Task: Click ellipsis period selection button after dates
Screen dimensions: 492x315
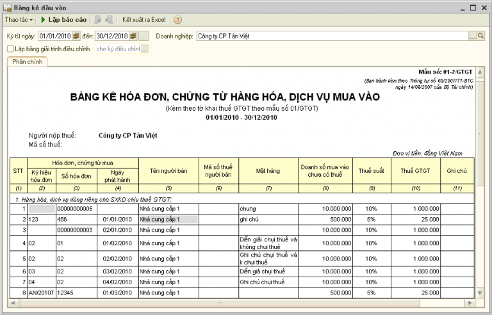Action: 143,36
